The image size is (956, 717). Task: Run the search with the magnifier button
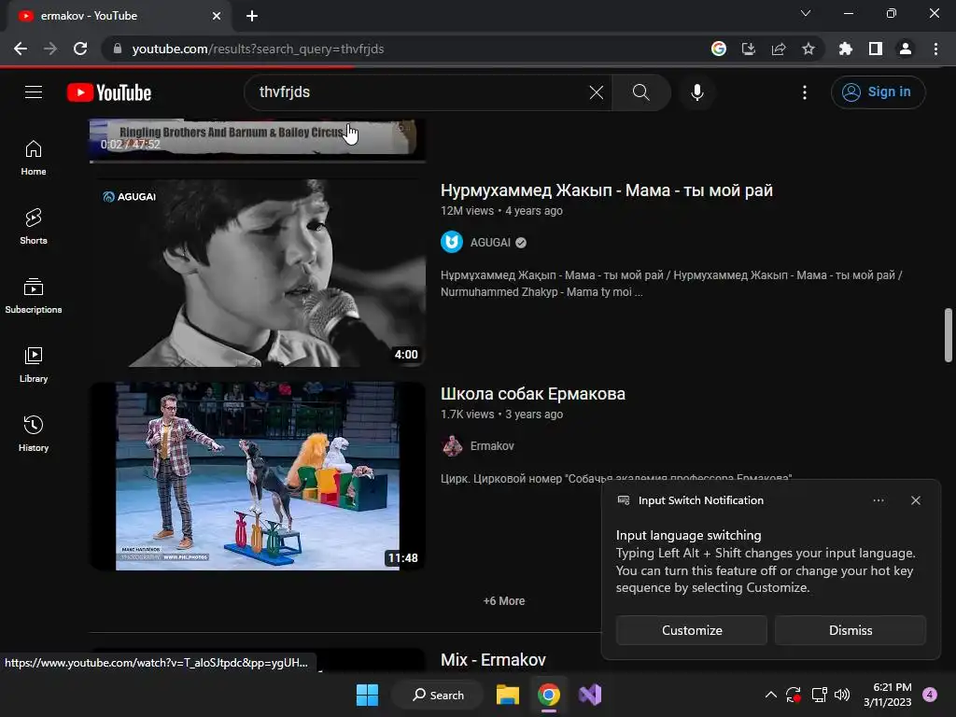(640, 92)
